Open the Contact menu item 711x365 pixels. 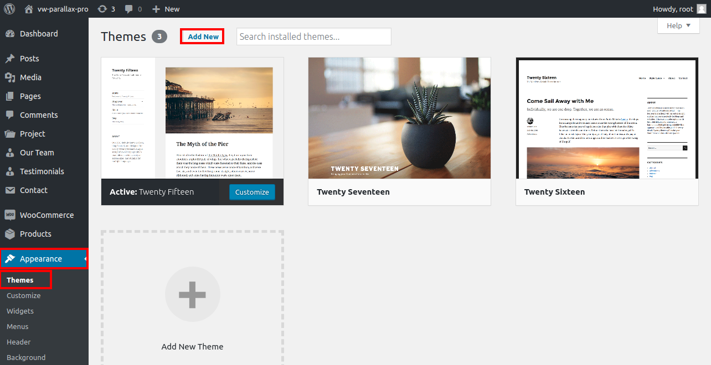pos(44,190)
